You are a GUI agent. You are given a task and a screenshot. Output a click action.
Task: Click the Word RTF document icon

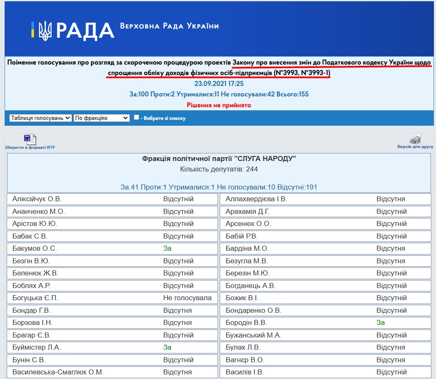30,140
